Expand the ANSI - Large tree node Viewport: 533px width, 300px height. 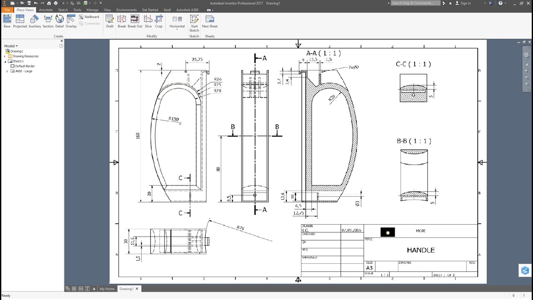[x=7, y=71]
